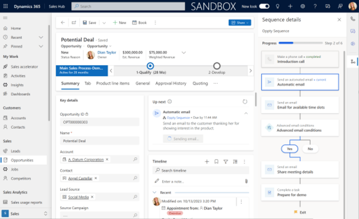The image size is (359, 219).
Task: Click the Share button
Action: 240,23
